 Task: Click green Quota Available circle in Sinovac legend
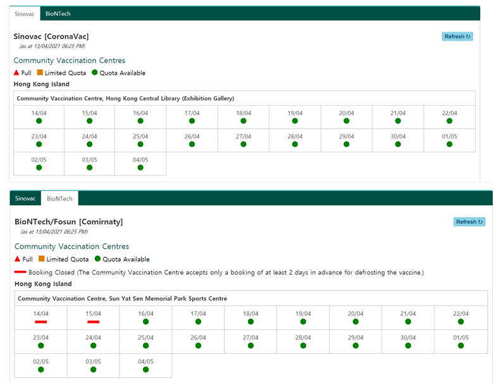(x=94, y=73)
